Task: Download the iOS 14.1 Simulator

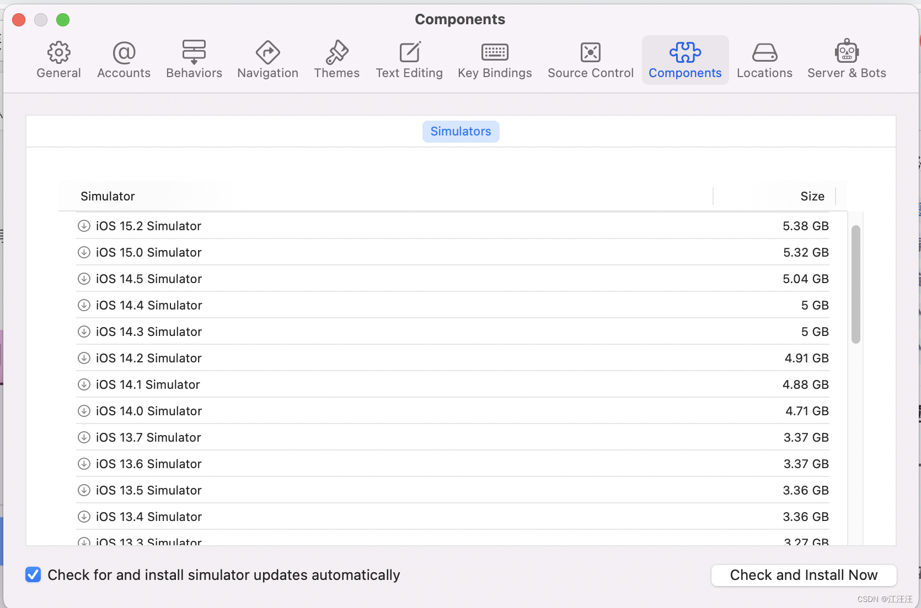Action: [84, 384]
